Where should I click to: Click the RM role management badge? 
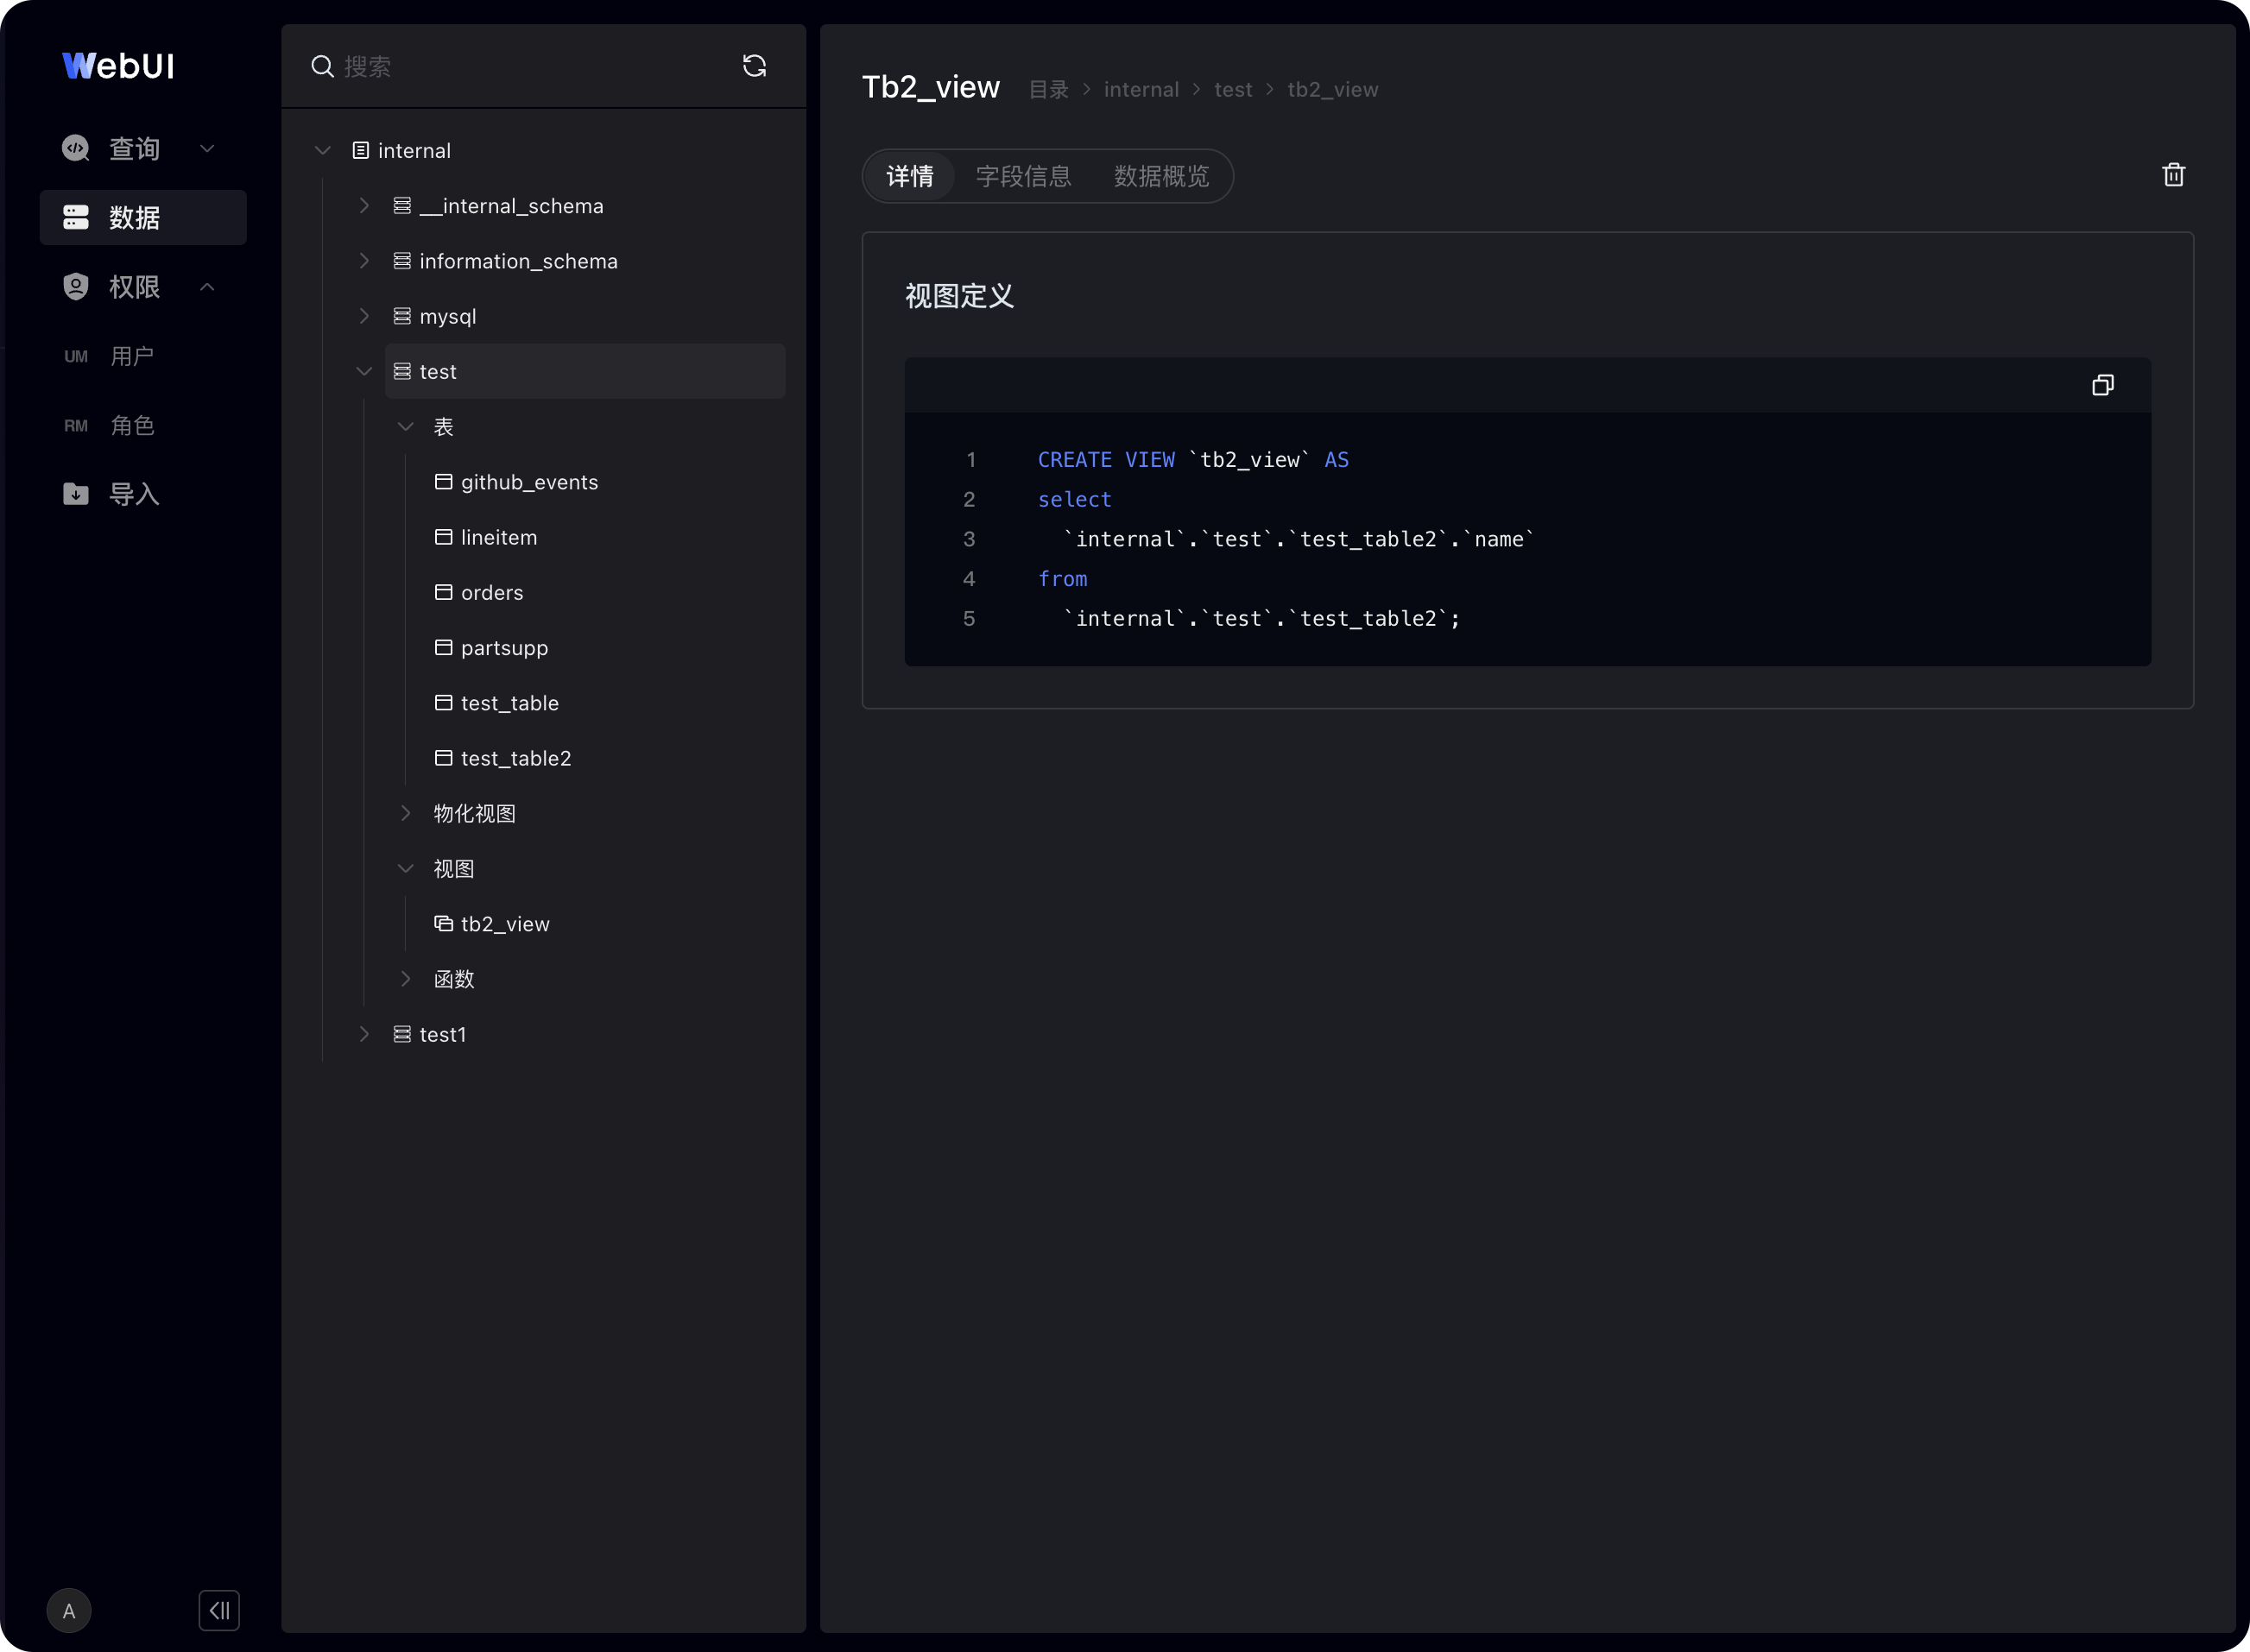pos(76,425)
